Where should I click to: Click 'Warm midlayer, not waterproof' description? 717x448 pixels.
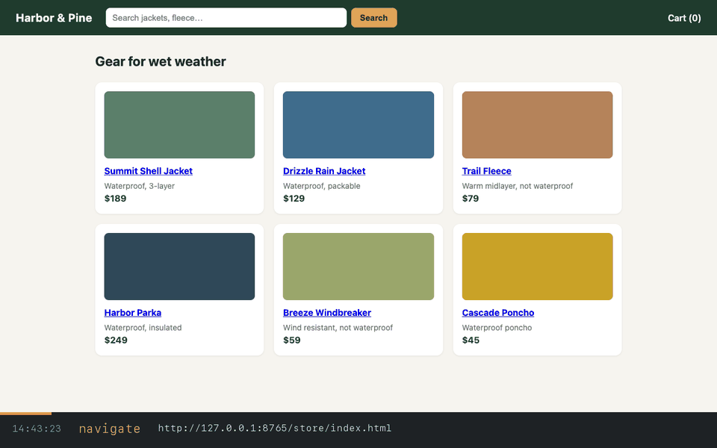[x=517, y=186]
